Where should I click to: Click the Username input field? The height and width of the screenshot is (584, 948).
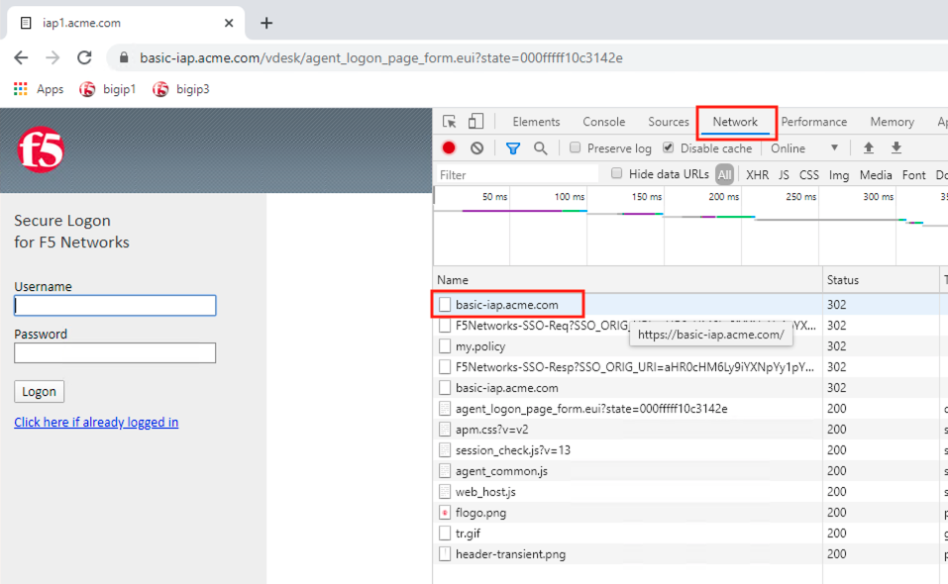(115, 305)
